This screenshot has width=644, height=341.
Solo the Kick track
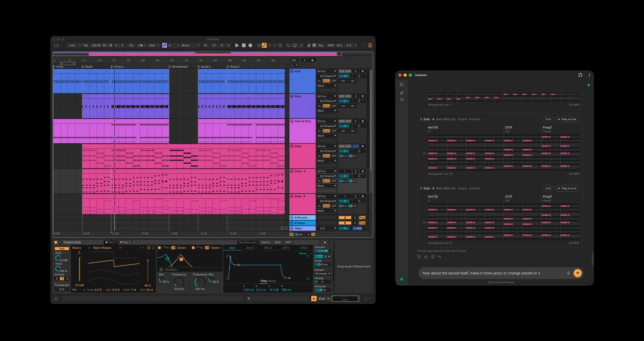[355, 71]
